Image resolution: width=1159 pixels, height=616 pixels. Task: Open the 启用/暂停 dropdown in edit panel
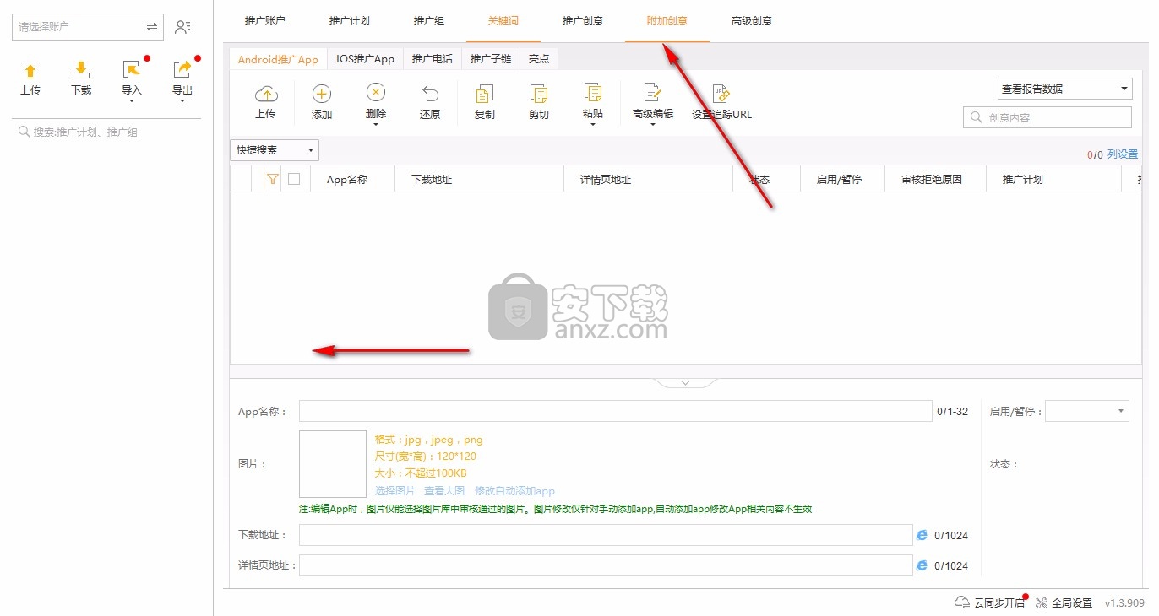1087,412
